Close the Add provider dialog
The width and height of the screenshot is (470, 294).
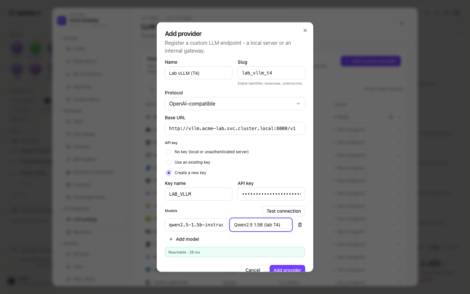click(305, 30)
